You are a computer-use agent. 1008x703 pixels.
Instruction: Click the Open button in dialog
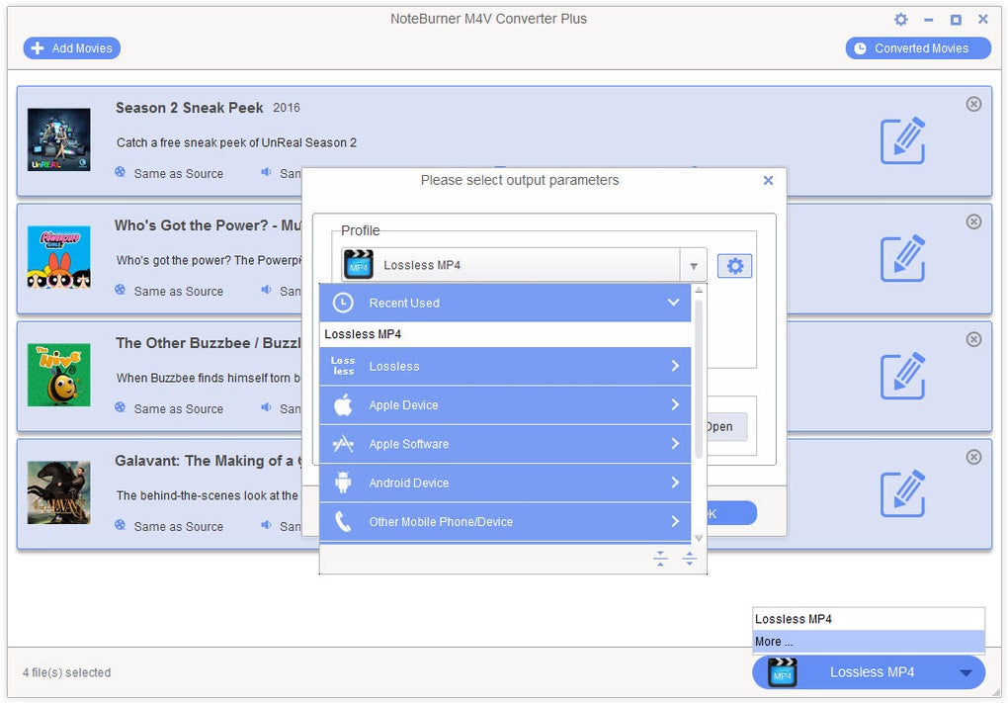[x=726, y=426]
